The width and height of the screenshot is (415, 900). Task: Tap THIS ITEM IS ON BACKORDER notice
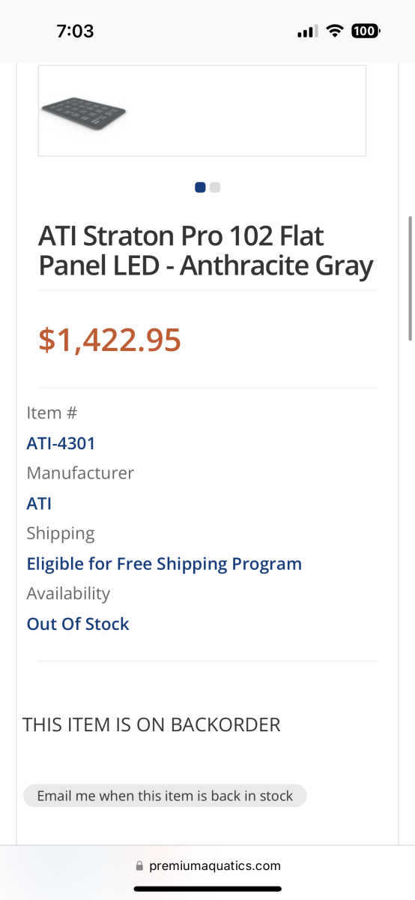click(151, 725)
